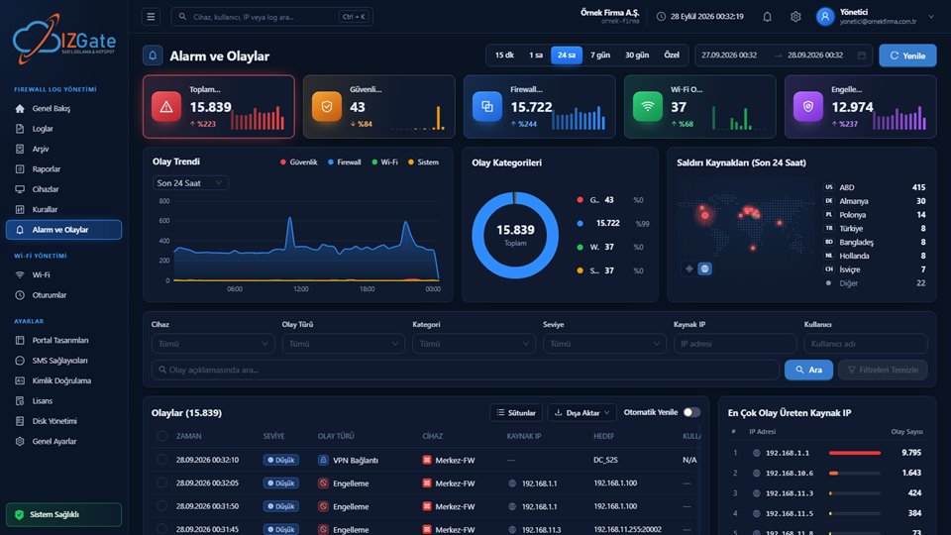Open Arşiv in the sidebar
The width and height of the screenshot is (951, 535).
point(63,149)
